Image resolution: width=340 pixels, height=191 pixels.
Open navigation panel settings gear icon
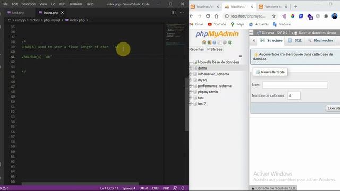(225, 42)
